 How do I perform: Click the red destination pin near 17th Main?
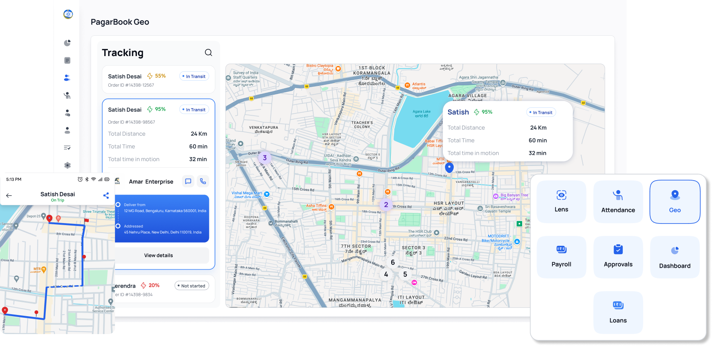5,311
